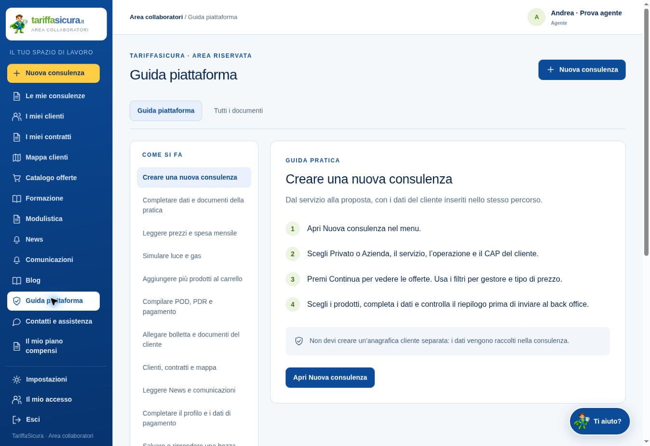Click the blue Nuova consulenza header button
Image resolution: width=650 pixels, height=446 pixels.
coord(582,70)
